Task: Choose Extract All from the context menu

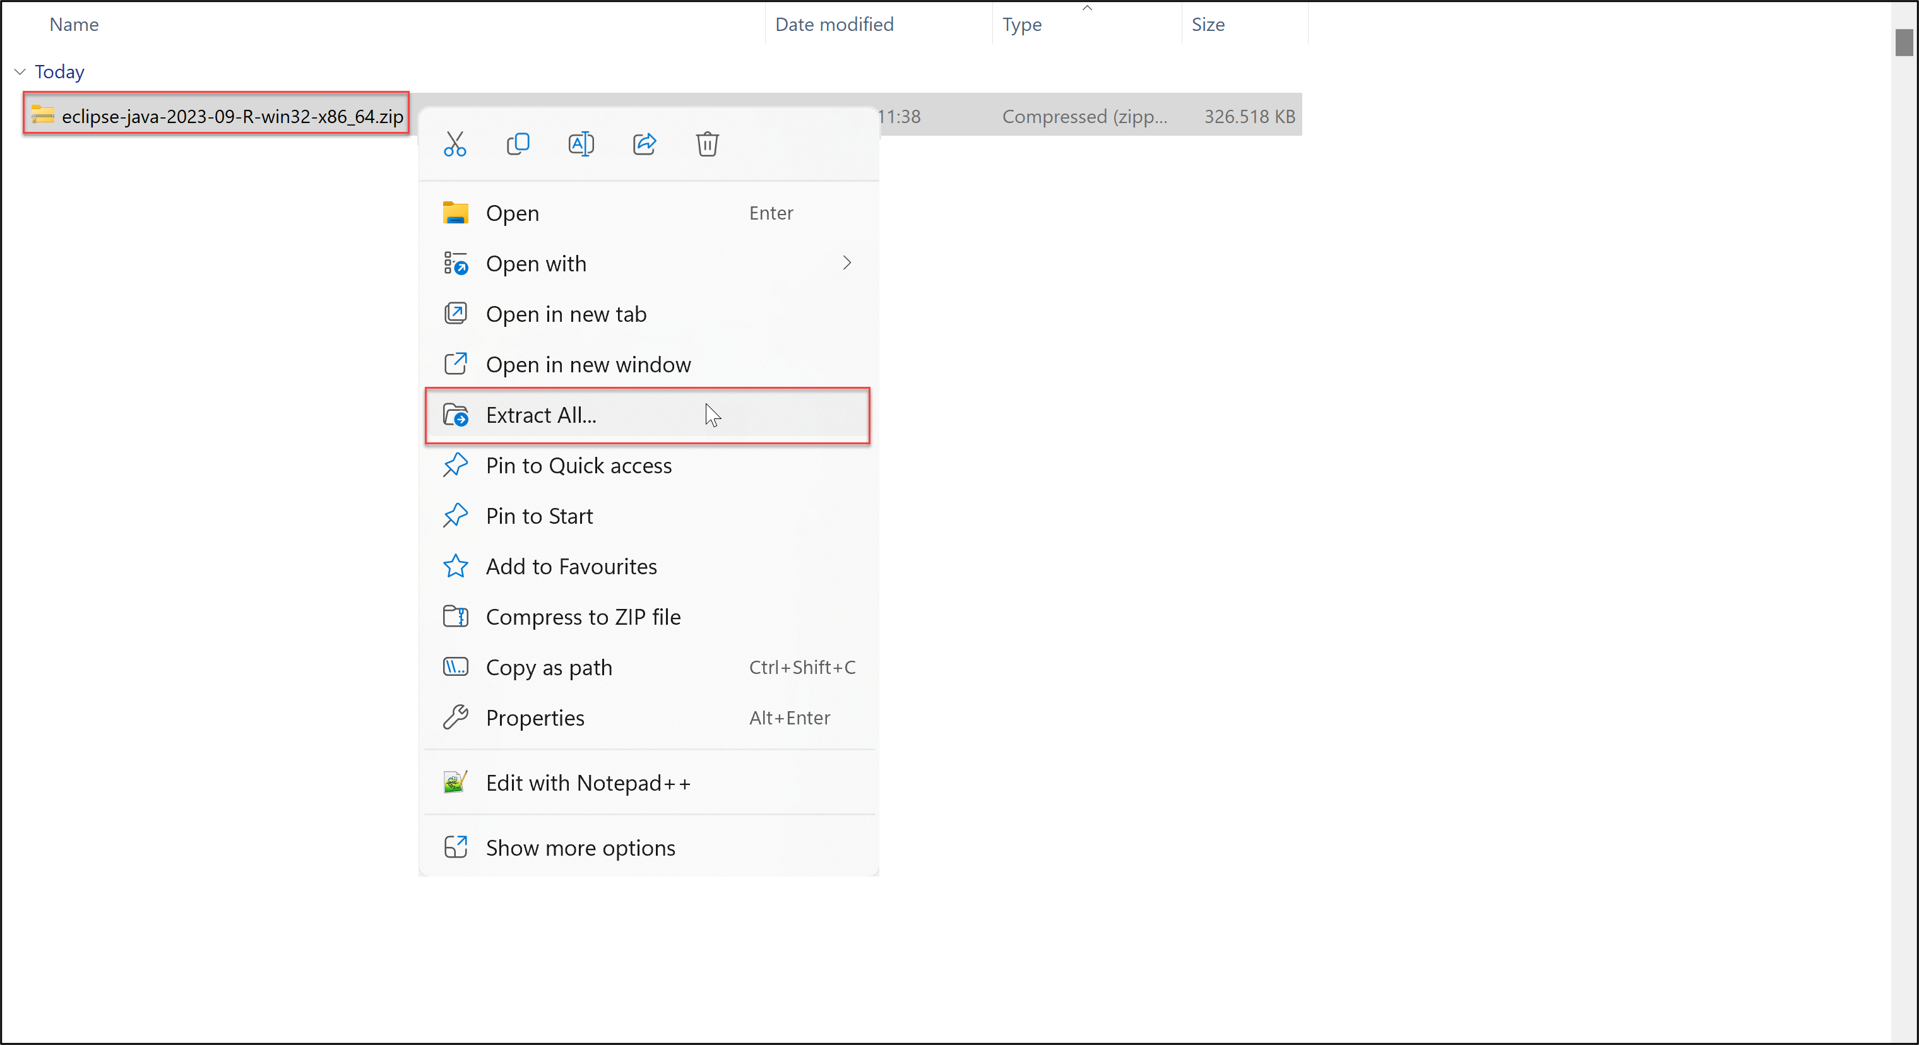Action: pos(541,415)
